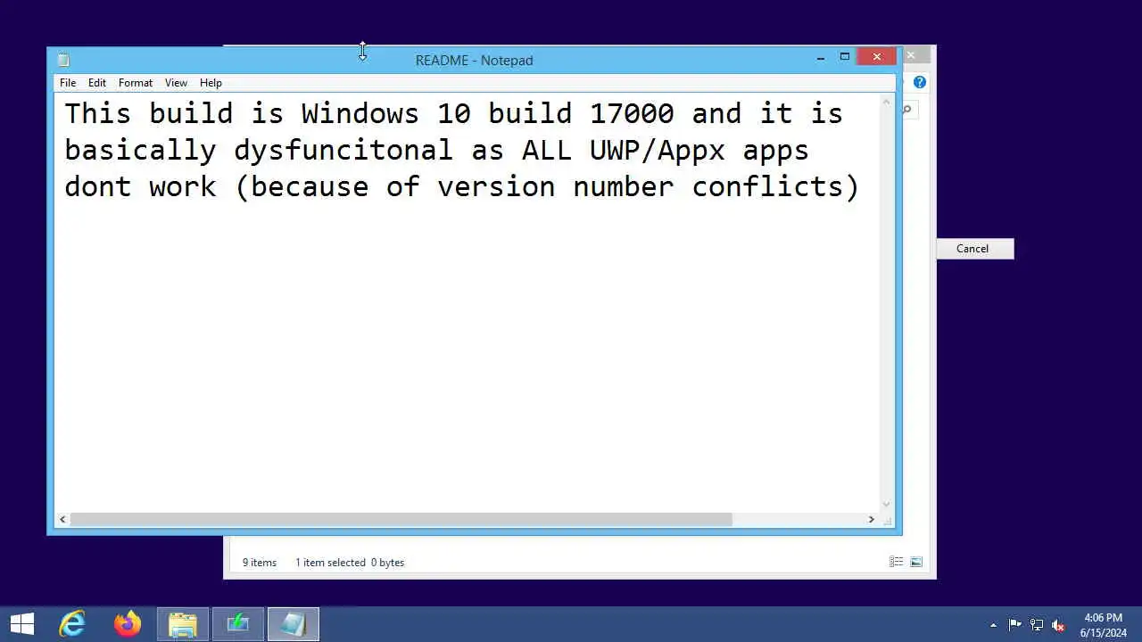Place cursor in the Notepad text area
1142x642 pixels.
point(467,303)
